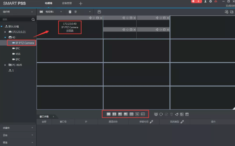Add a new tab with plus button
This screenshot has width=235, height=146.
[80, 4]
